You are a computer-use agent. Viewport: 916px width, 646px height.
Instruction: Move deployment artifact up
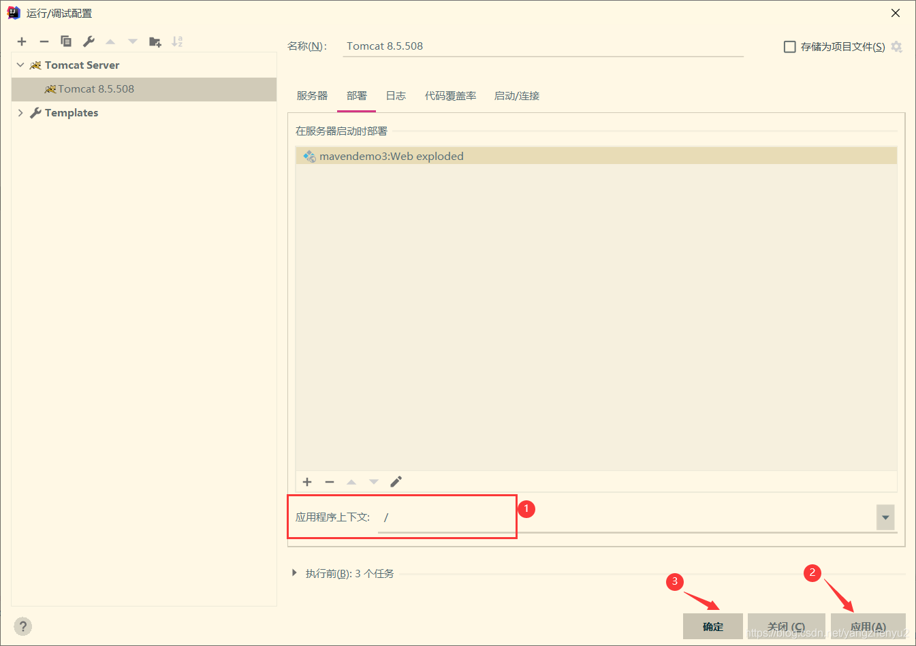pos(351,482)
